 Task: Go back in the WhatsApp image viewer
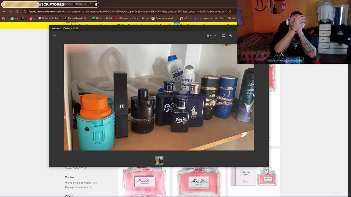[54, 36]
